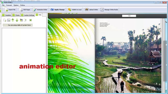
Task: Open the Online menu
Action: point(23,5)
